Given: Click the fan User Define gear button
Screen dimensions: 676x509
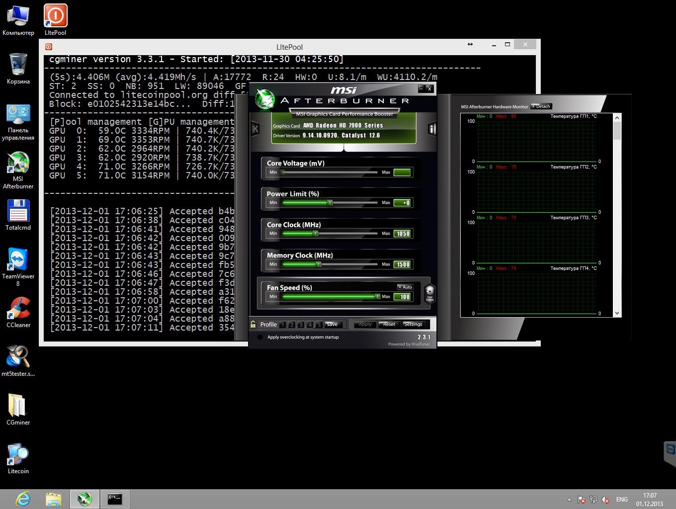Looking at the screenshot, I should [x=429, y=293].
